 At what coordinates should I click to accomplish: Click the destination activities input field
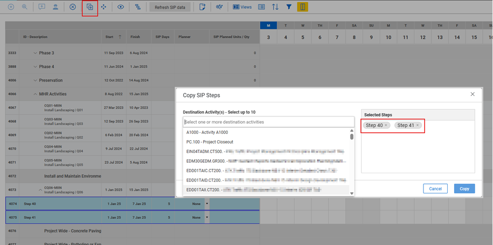tap(268, 122)
